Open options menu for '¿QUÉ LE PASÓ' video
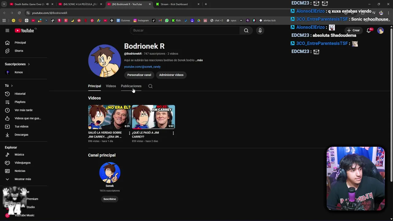The height and width of the screenshot is (221, 393). point(173,133)
